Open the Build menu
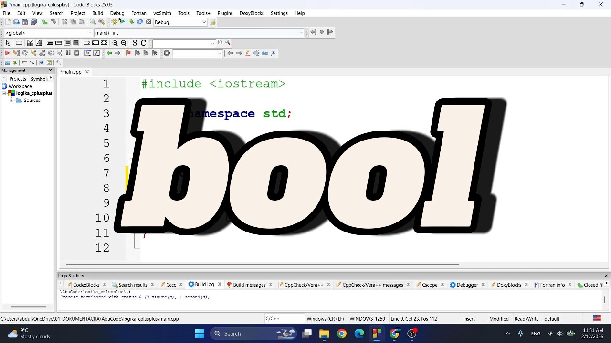 [x=97, y=13]
